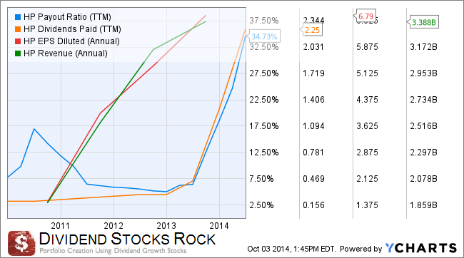Click the 2.297B revenue axis value
This screenshot has width=464, height=258.
pos(423,153)
